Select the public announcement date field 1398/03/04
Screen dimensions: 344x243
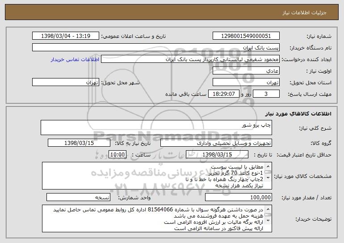[66, 36]
